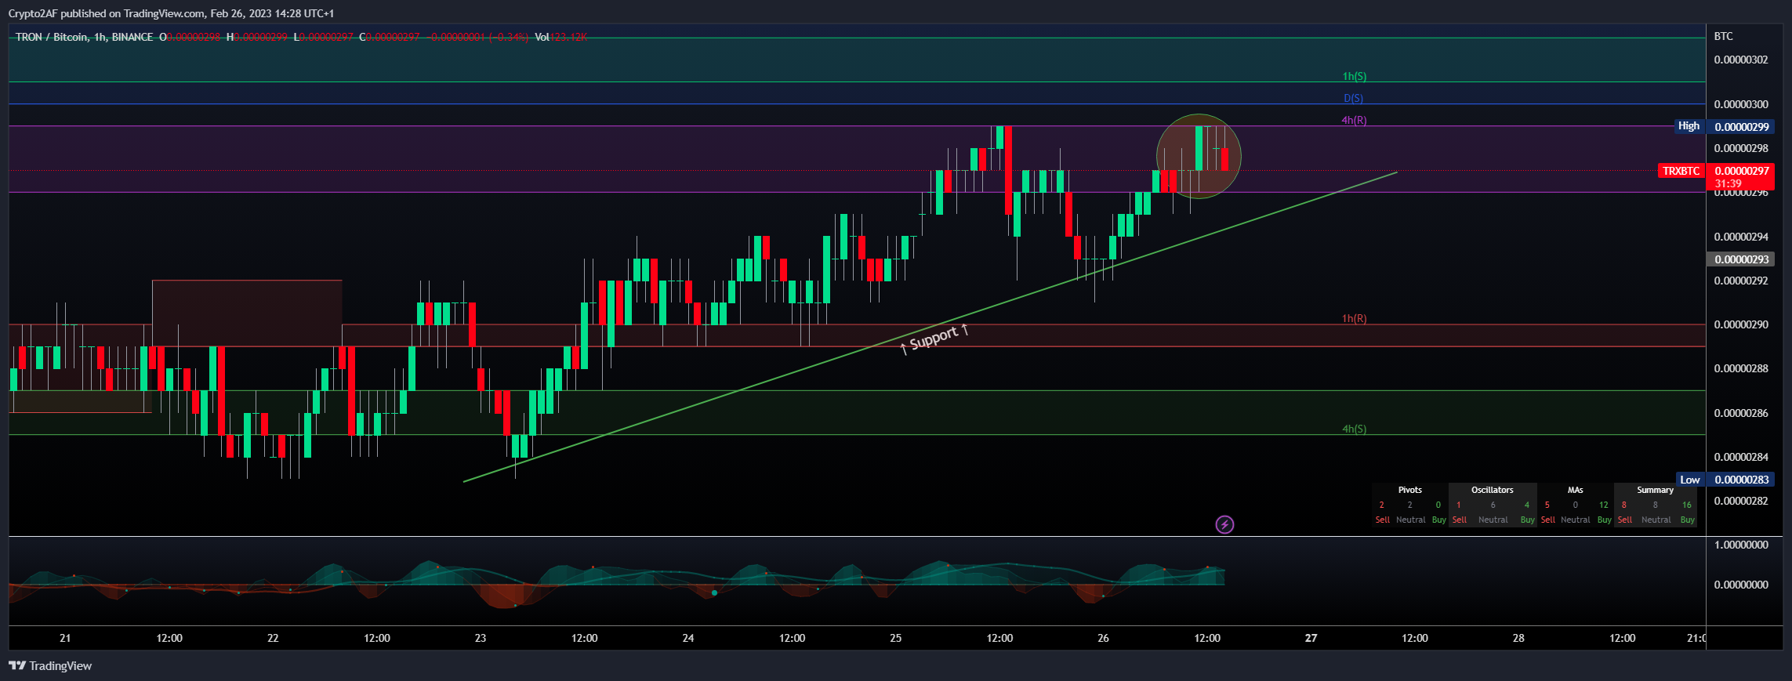Click the indicator scale value 0.00000000
The height and width of the screenshot is (681, 1792).
[x=1741, y=585]
